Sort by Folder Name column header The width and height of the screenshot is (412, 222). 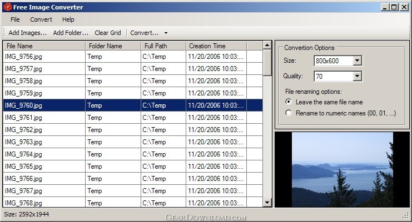pyautogui.click(x=113, y=46)
